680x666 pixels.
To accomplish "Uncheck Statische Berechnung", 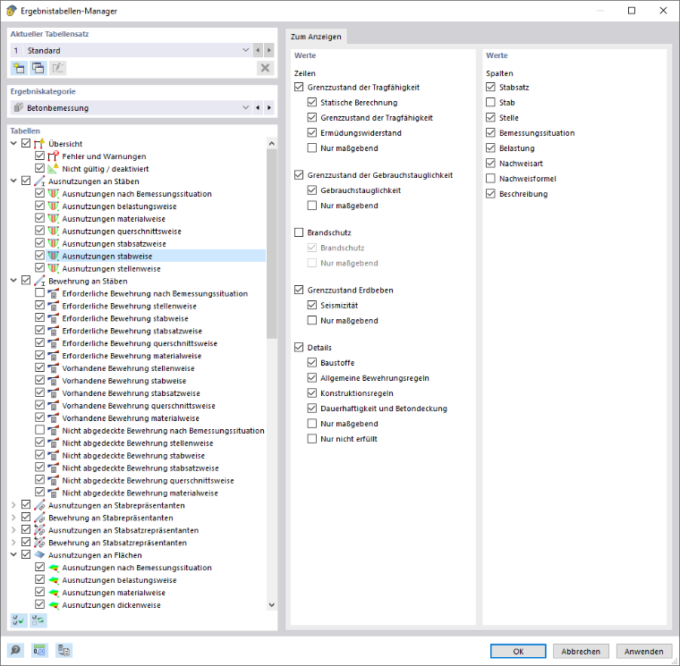I will click(x=311, y=102).
